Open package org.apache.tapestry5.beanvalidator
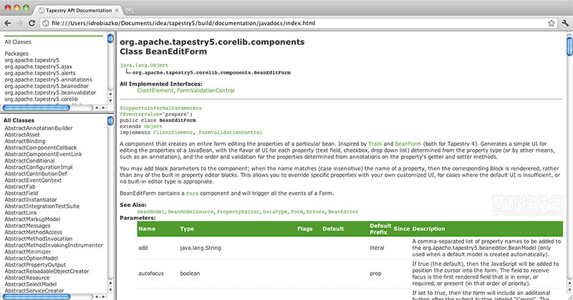573x300 pixels. coord(50,93)
